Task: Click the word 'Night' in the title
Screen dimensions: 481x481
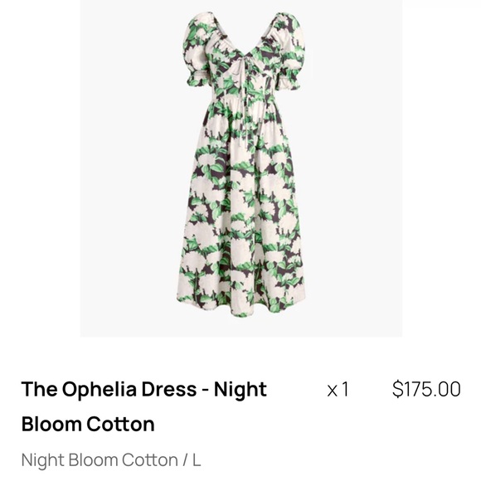Action: (x=240, y=389)
